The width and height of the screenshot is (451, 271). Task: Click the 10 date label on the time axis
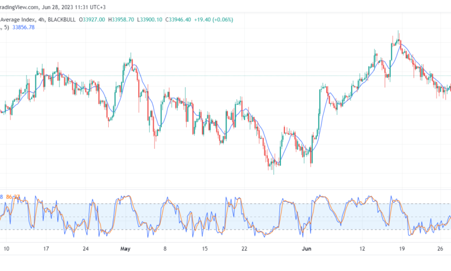tap(6, 249)
